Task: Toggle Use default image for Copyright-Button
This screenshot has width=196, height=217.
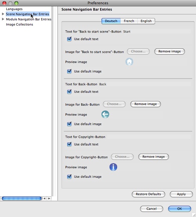Action: (x=69, y=177)
